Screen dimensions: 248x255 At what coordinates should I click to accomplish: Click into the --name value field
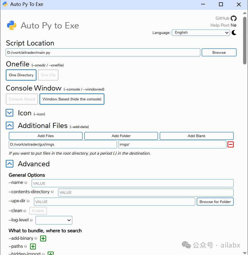point(133,183)
